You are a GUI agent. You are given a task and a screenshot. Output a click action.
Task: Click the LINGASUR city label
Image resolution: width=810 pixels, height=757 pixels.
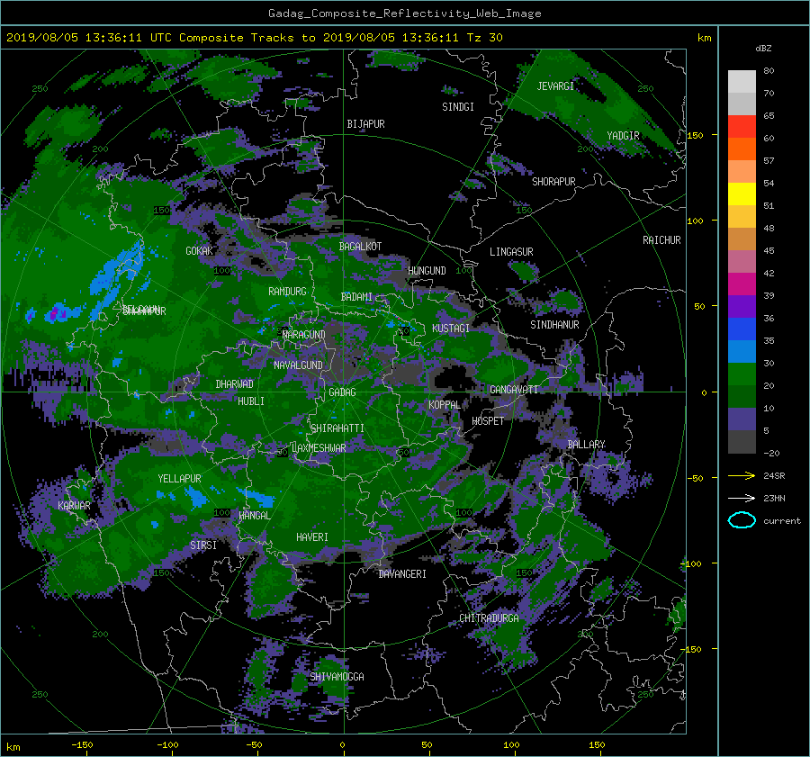tap(511, 252)
